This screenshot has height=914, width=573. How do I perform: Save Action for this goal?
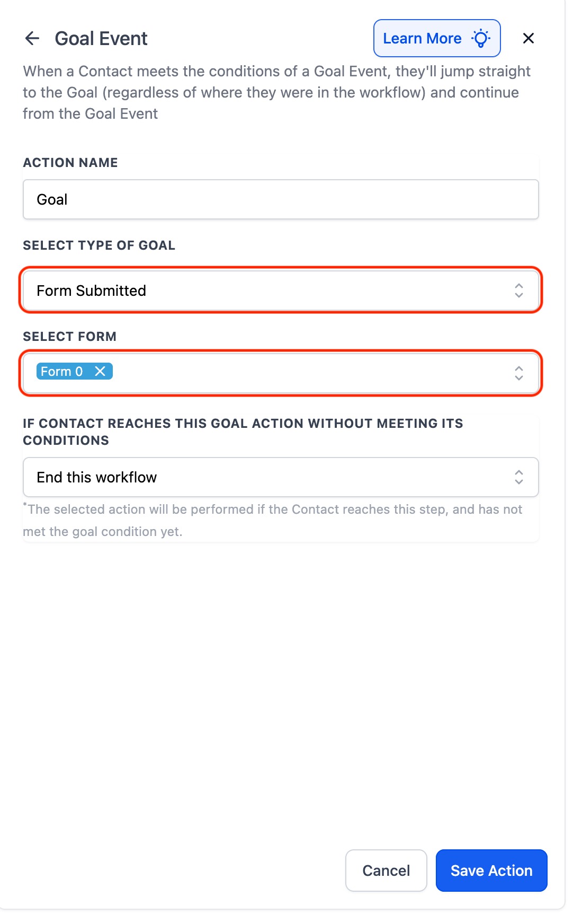(x=491, y=871)
